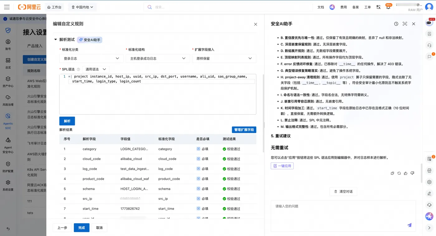Click the 一键应用 button
Screen dimensions: 436x236
point(282,166)
